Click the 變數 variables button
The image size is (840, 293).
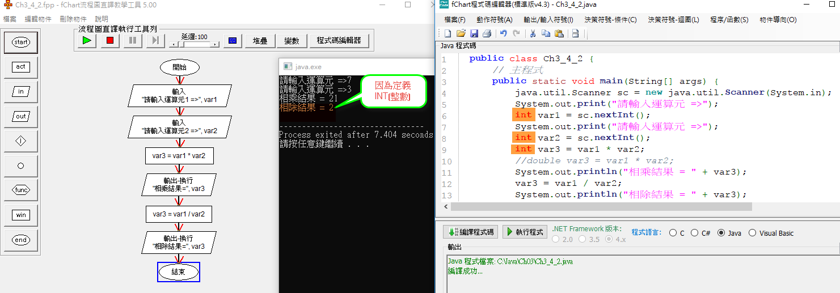(x=292, y=41)
